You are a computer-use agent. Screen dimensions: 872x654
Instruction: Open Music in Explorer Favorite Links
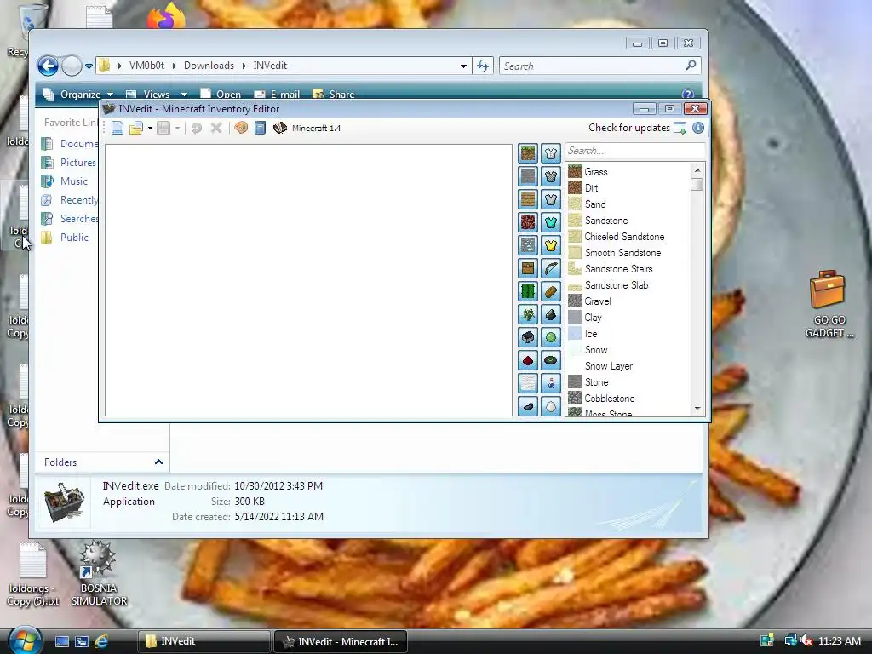tap(65, 181)
